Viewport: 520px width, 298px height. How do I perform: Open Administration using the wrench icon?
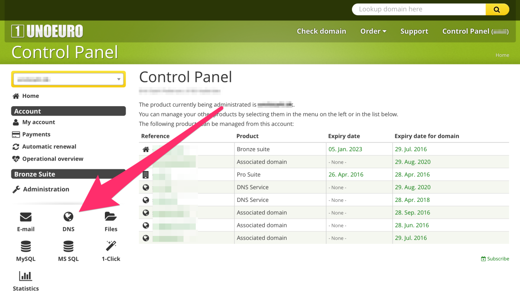16,189
